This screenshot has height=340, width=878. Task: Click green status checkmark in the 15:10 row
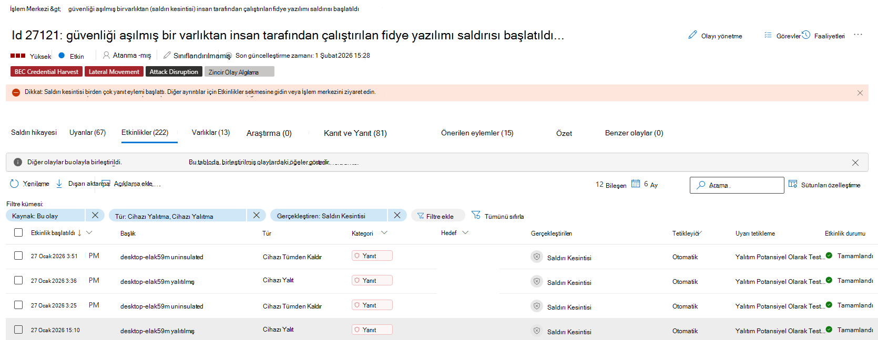[x=829, y=330]
